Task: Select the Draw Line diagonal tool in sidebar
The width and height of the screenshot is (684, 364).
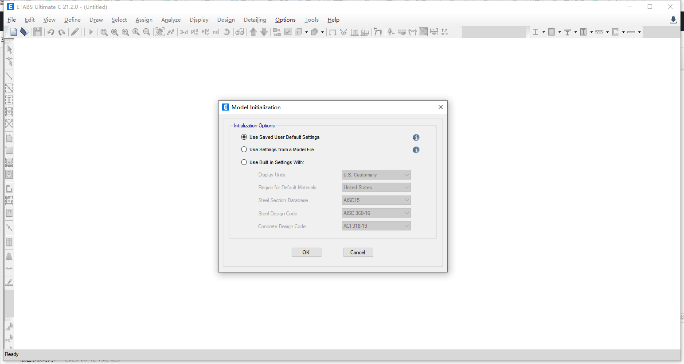Action: [x=9, y=76]
